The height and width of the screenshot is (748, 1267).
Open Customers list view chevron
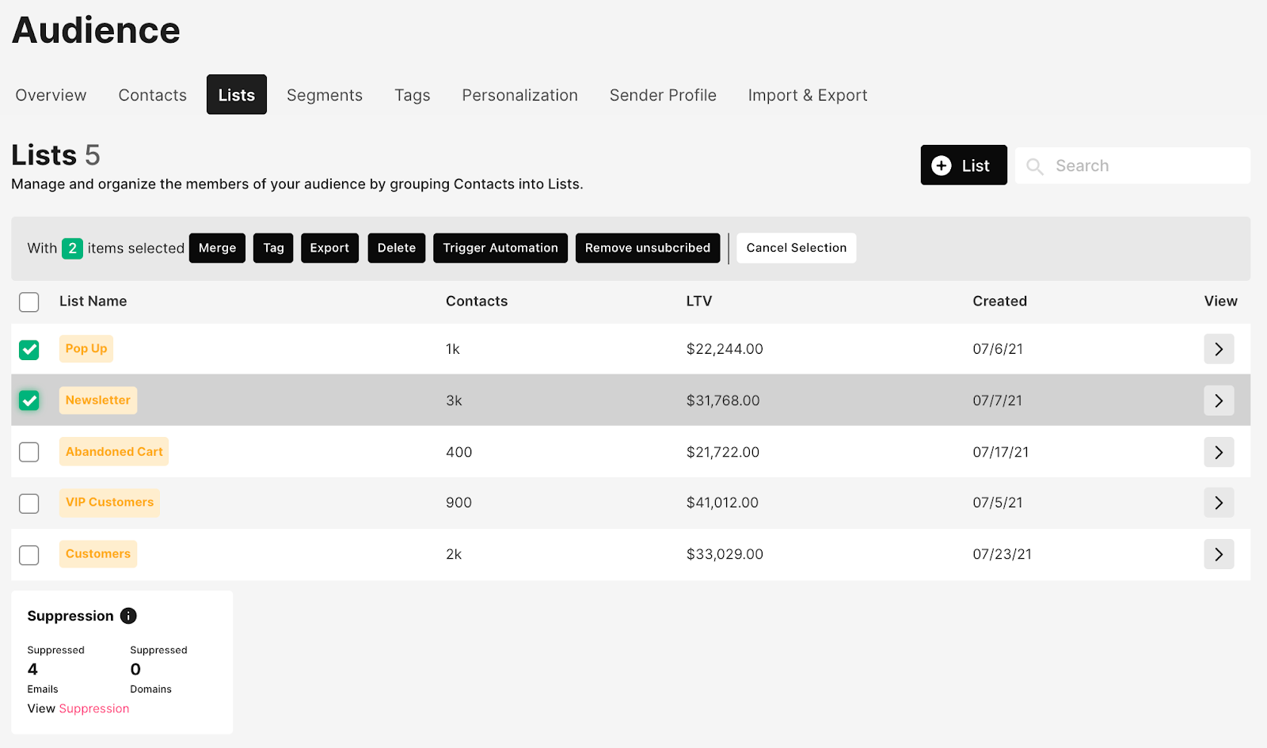[1219, 554]
